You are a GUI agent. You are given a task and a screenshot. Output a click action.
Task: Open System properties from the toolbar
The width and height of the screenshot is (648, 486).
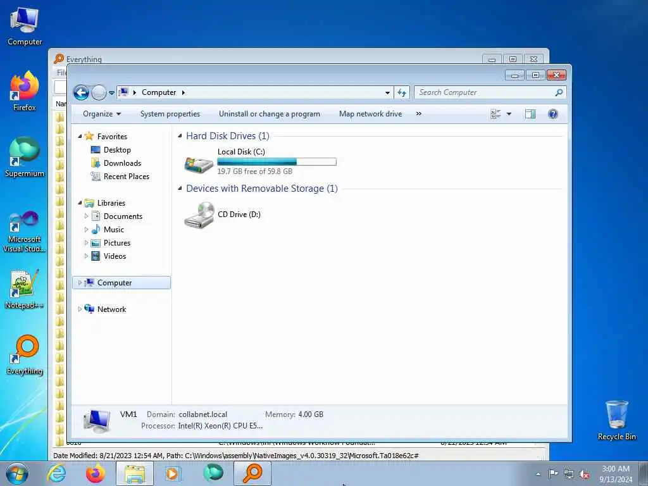(170, 114)
